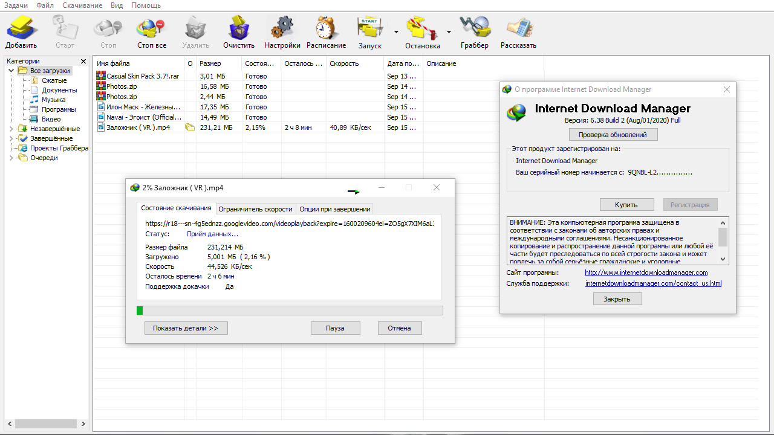This screenshot has width=774, height=435.
Task: Click the Стоп toolbar icon
Action: click(108, 28)
